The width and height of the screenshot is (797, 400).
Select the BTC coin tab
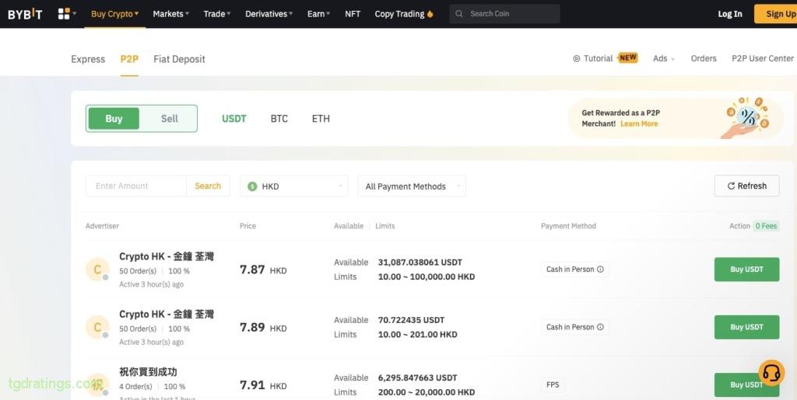pos(279,119)
